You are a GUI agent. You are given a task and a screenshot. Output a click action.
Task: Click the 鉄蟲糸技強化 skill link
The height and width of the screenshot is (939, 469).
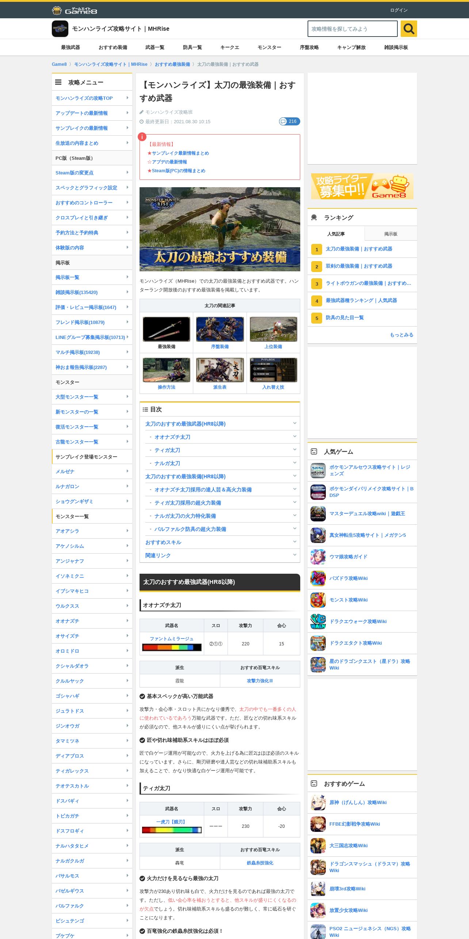click(x=260, y=863)
